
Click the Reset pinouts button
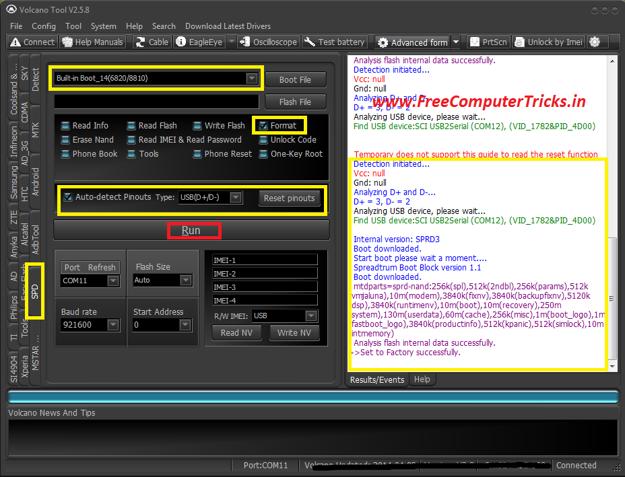pos(290,198)
